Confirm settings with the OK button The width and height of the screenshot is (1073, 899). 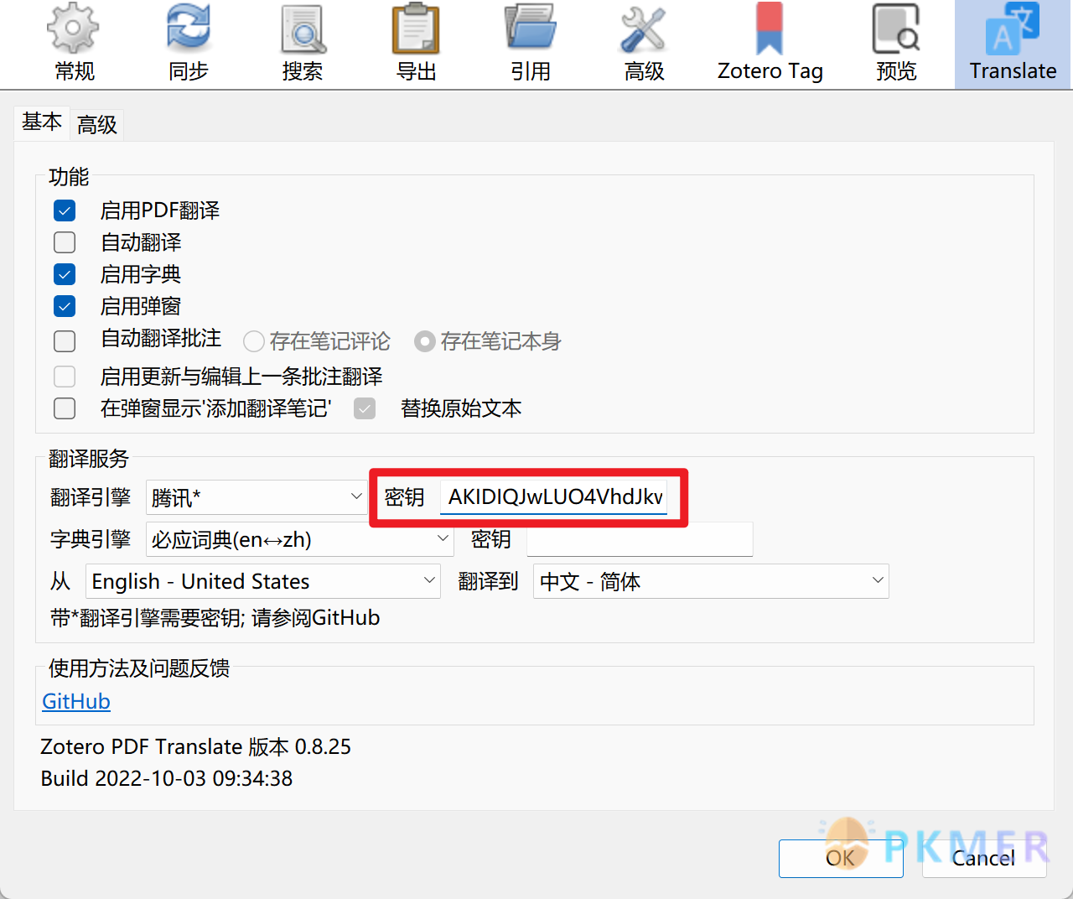click(x=841, y=858)
